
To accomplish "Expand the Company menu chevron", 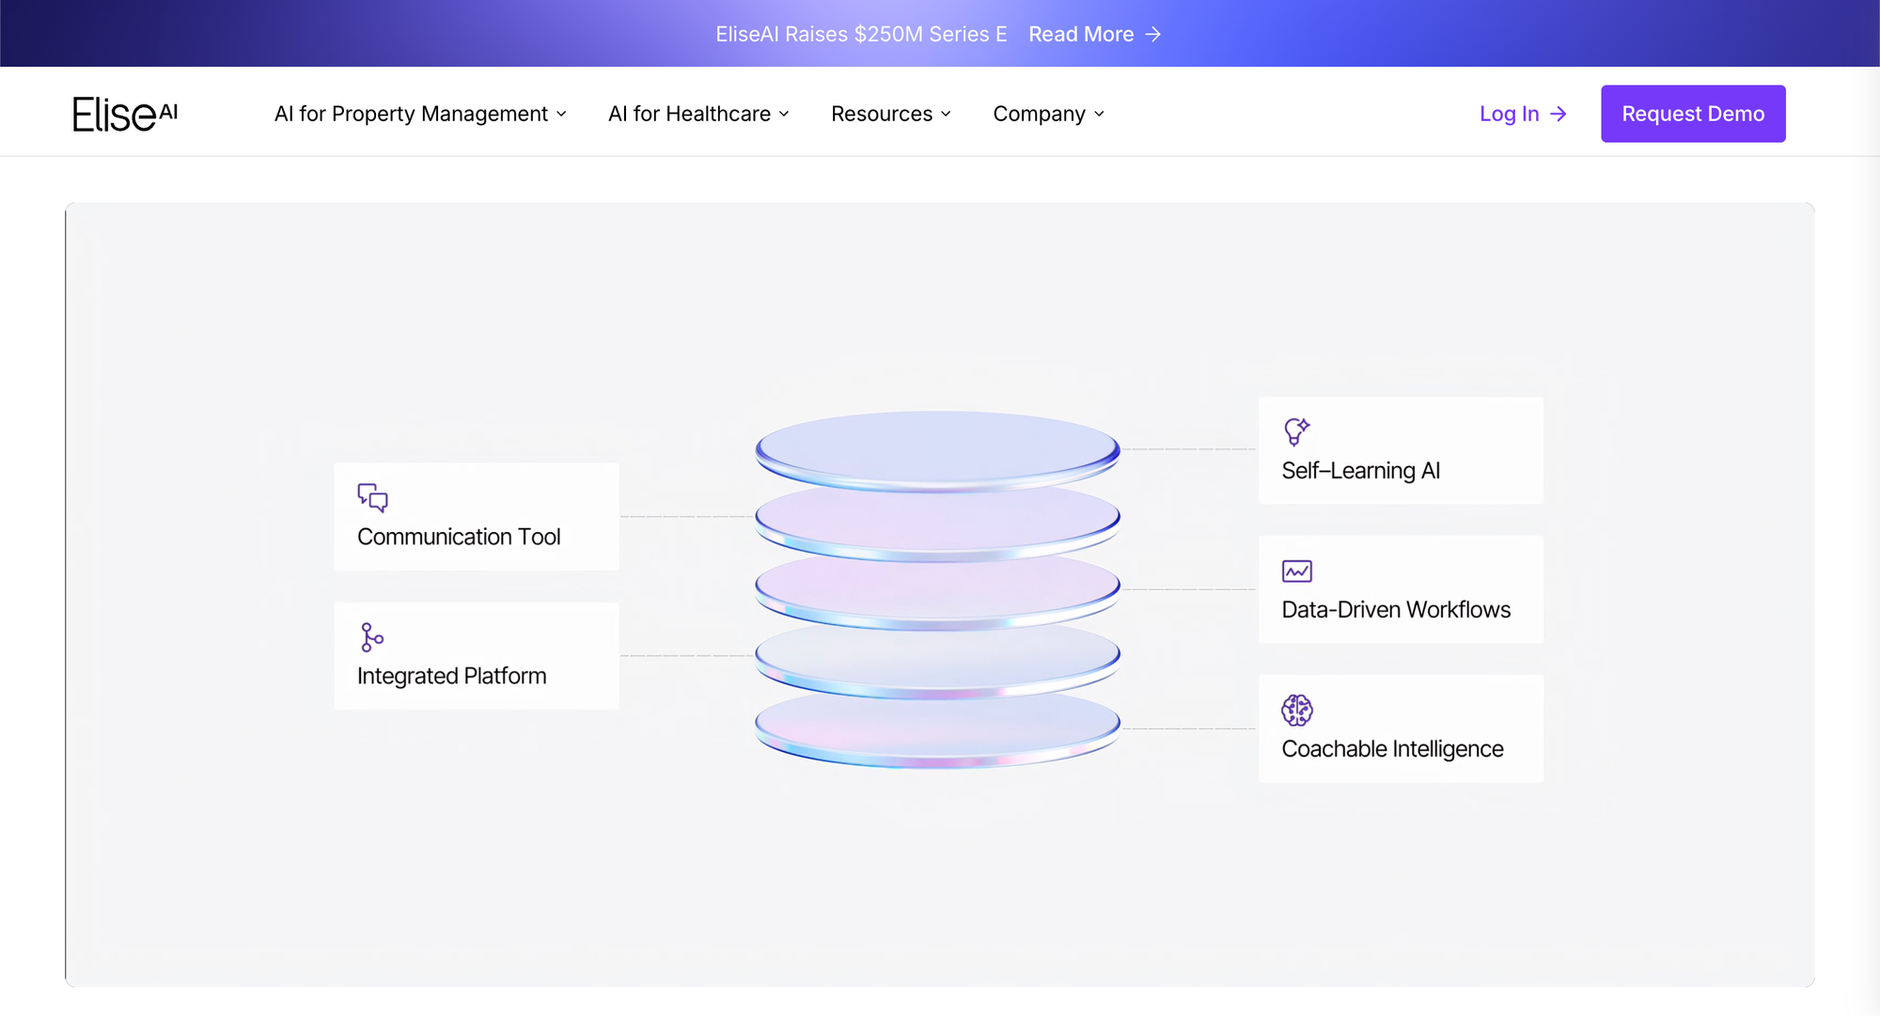I will click(x=1099, y=115).
